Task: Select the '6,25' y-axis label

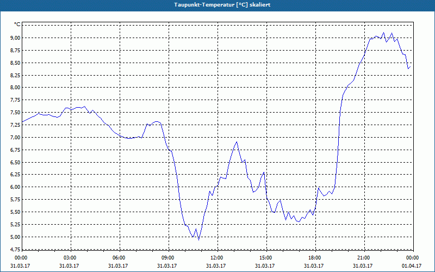Action: coord(15,175)
